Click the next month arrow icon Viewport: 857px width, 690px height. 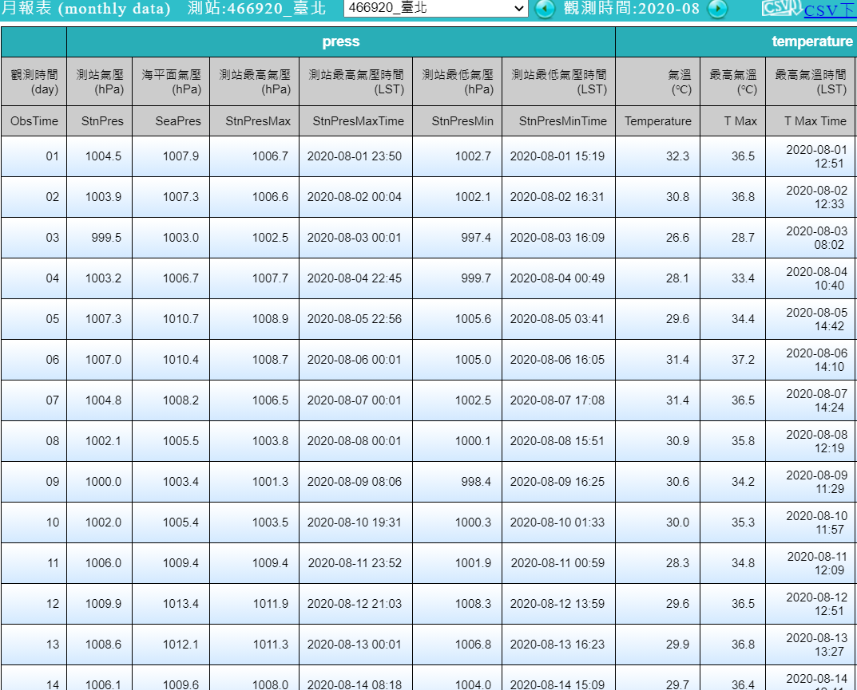pyautogui.click(x=718, y=9)
